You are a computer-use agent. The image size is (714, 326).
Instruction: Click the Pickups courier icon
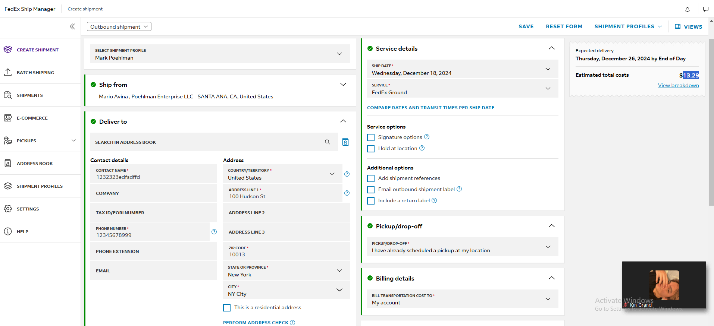[8, 140]
